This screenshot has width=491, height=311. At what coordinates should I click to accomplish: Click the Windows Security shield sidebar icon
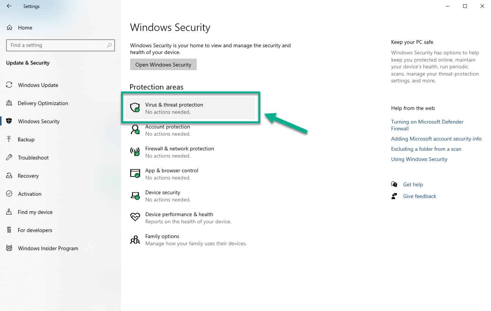(x=9, y=121)
